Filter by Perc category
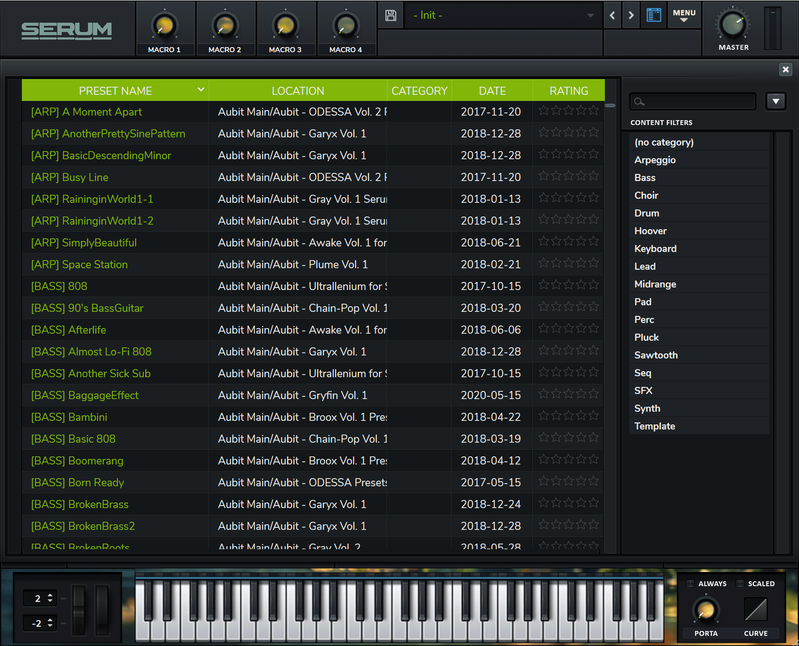 [699, 319]
